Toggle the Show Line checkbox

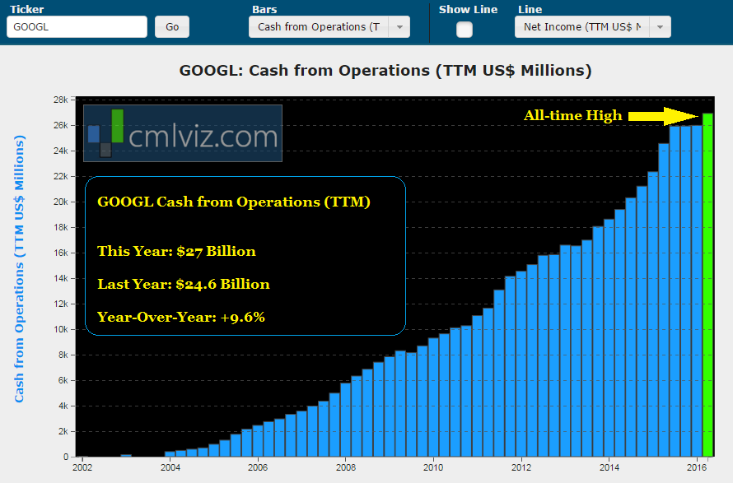coord(465,30)
